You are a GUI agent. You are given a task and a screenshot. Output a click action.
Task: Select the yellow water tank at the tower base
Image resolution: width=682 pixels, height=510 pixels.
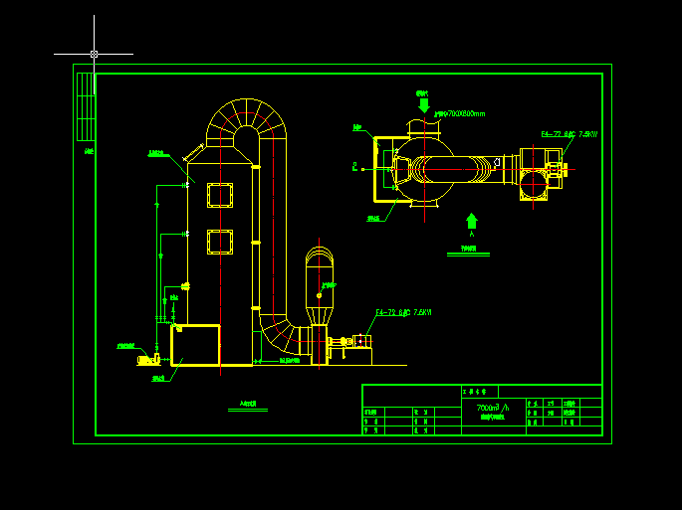195,345
